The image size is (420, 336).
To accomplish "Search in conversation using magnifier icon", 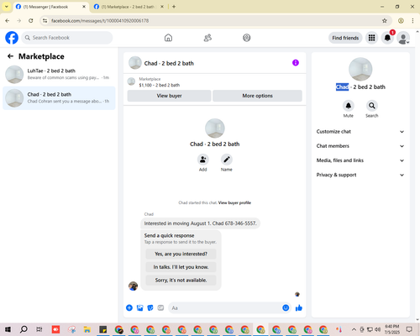I will [372, 106].
